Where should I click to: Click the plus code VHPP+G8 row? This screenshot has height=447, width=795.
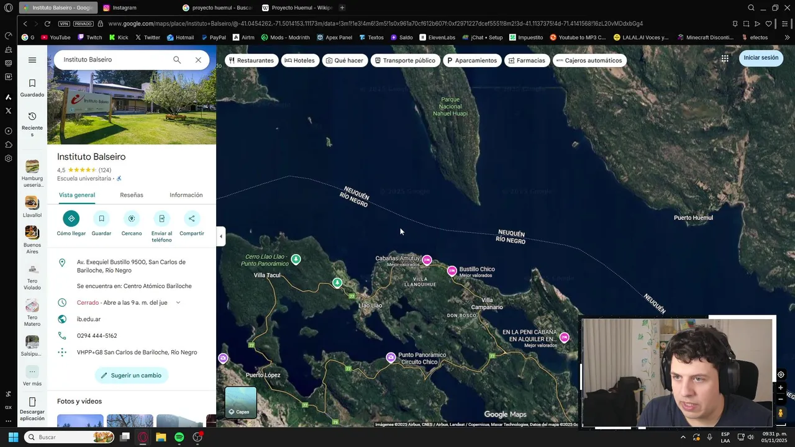coord(132,353)
